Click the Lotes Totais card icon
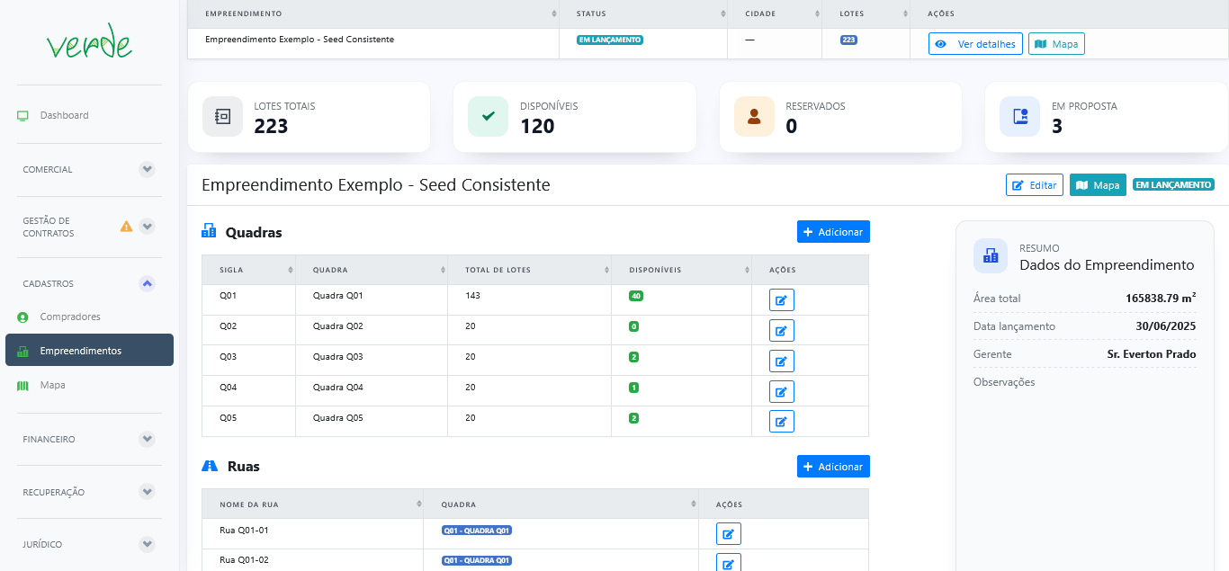 pyautogui.click(x=222, y=117)
